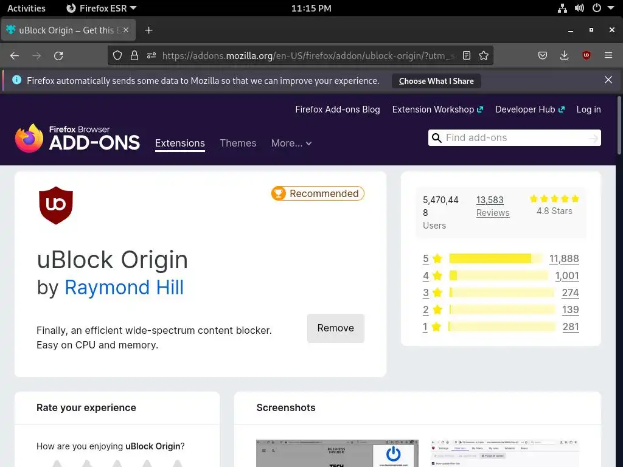Switch to the Extensions section

(x=180, y=143)
